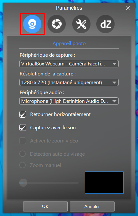
Task: Open the VirtualBox Webcam device combo box
Action: pos(69,64)
